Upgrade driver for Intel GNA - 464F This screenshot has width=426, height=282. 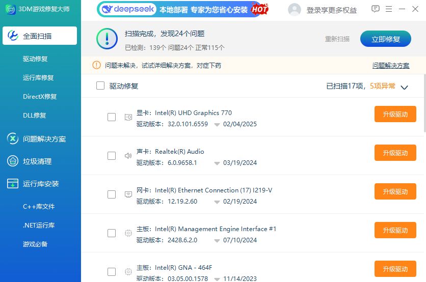395,269
